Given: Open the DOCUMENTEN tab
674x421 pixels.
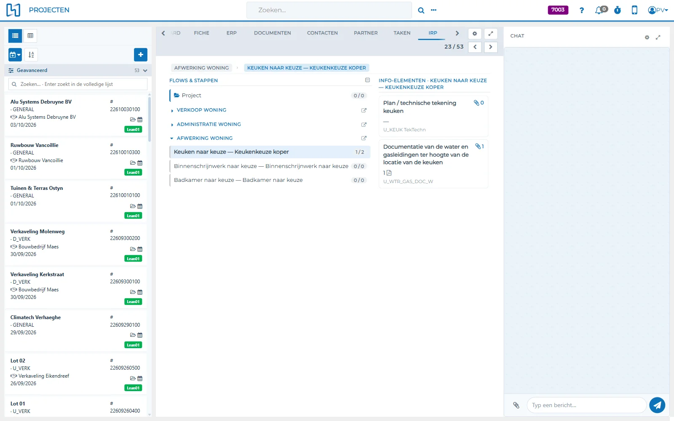Looking at the screenshot, I should tap(273, 33).
